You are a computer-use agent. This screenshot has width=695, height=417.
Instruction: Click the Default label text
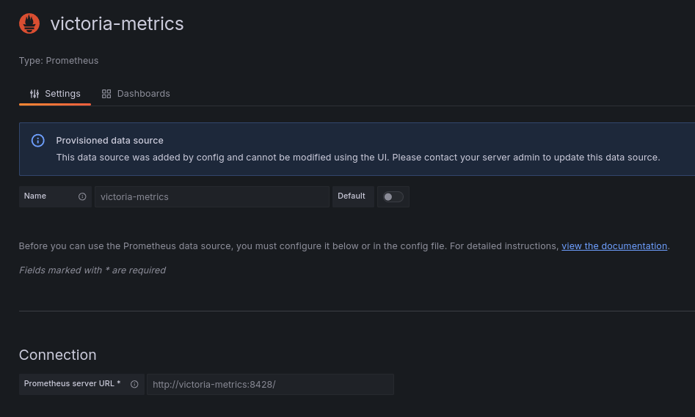[352, 196]
